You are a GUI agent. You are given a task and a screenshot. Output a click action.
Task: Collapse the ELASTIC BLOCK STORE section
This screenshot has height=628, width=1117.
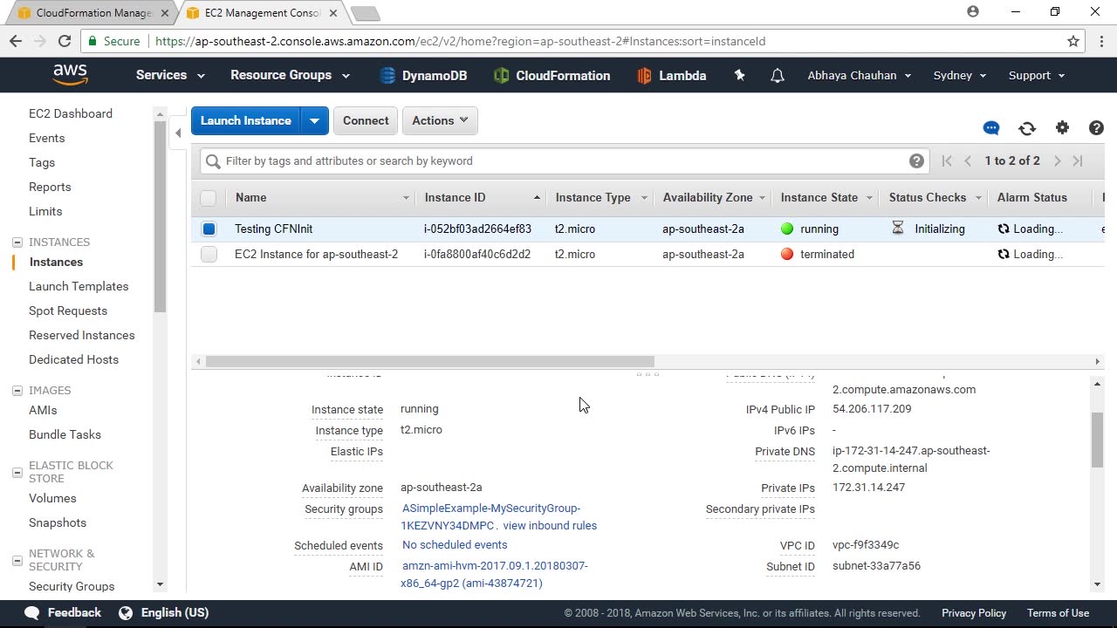point(17,472)
